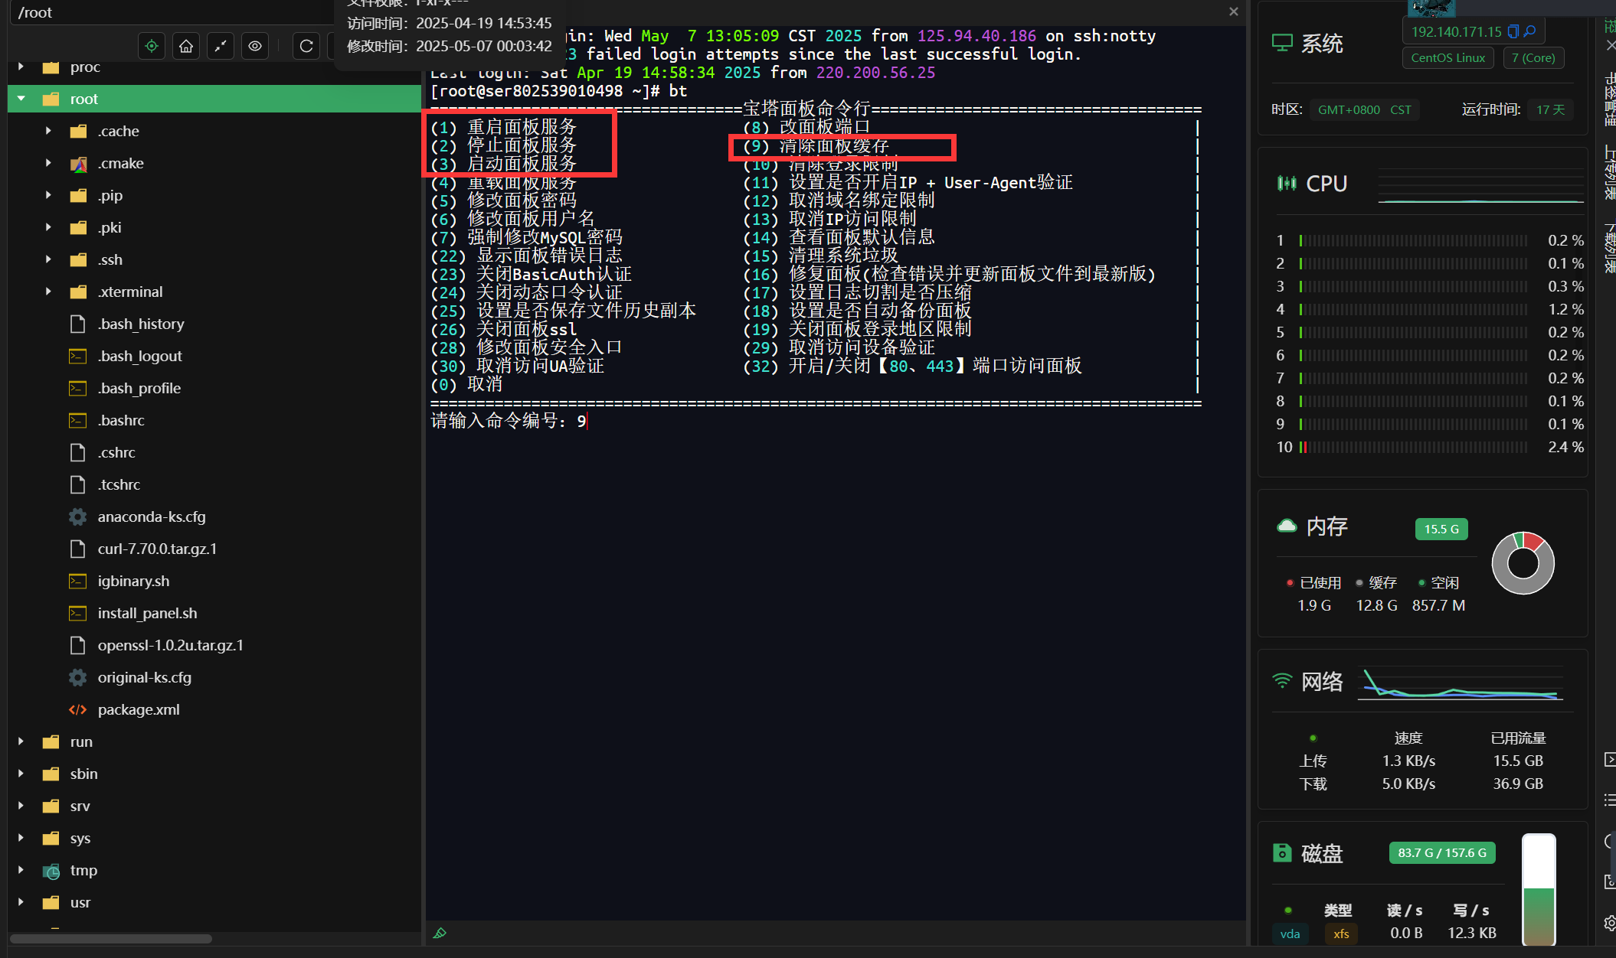Refresh the file list with circular arrow icon
Screen dimensions: 1616x958
pos(306,46)
